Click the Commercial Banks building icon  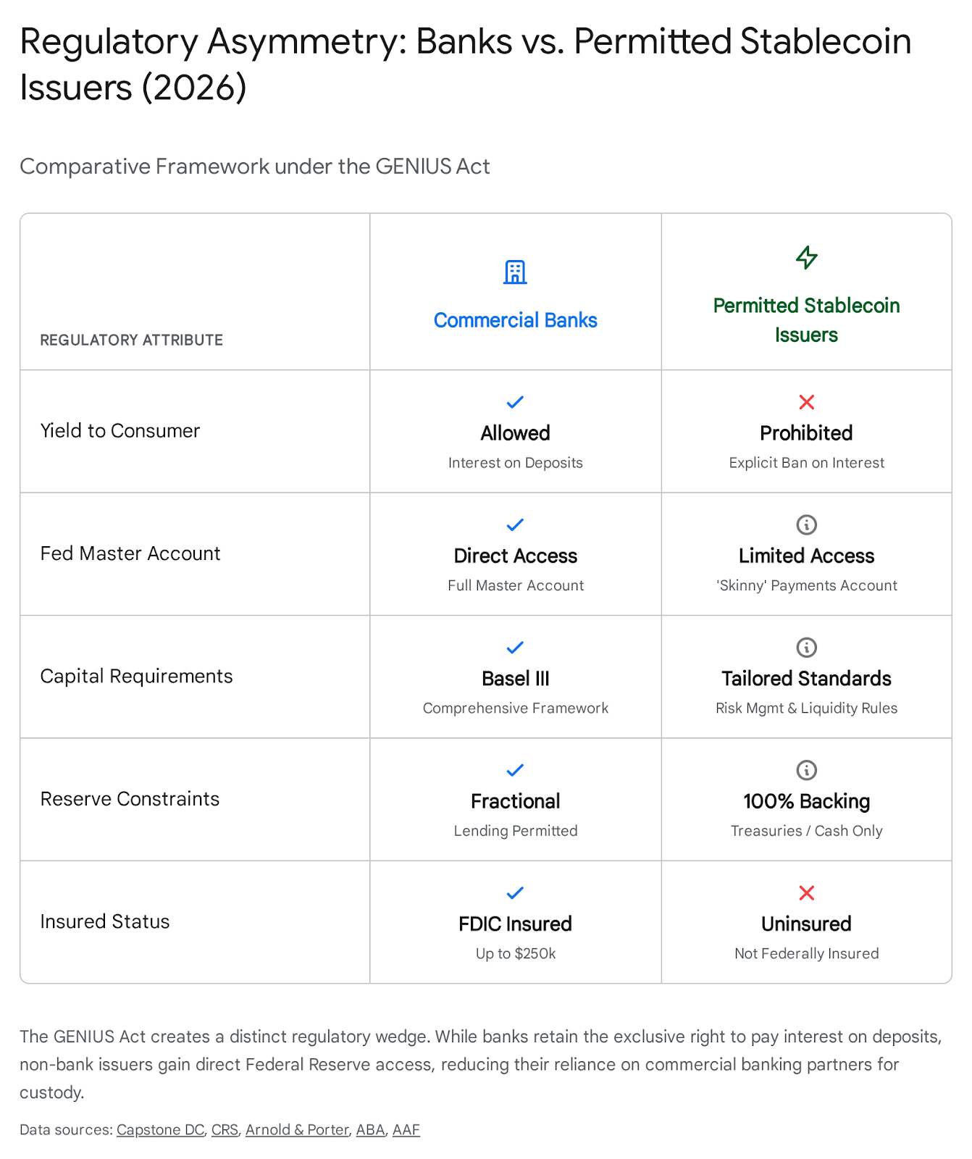tap(515, 272)
